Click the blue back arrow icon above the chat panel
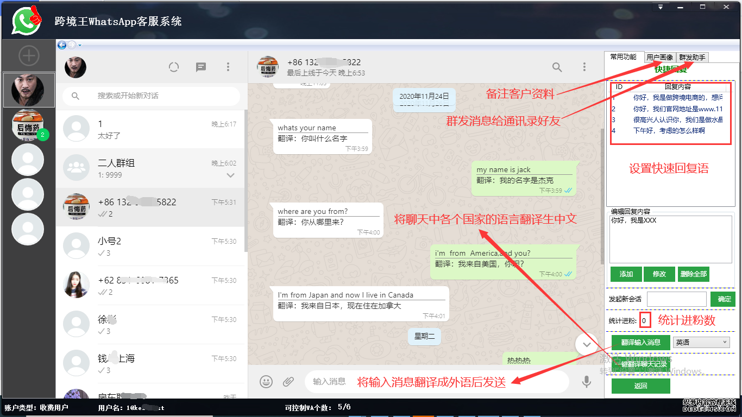 [61, 45]
